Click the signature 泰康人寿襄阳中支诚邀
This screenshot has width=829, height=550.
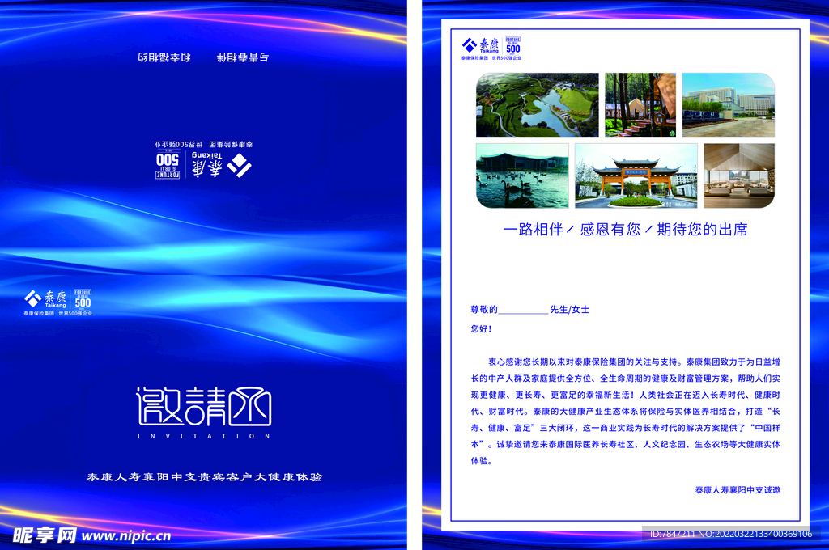tap(738, 490)
